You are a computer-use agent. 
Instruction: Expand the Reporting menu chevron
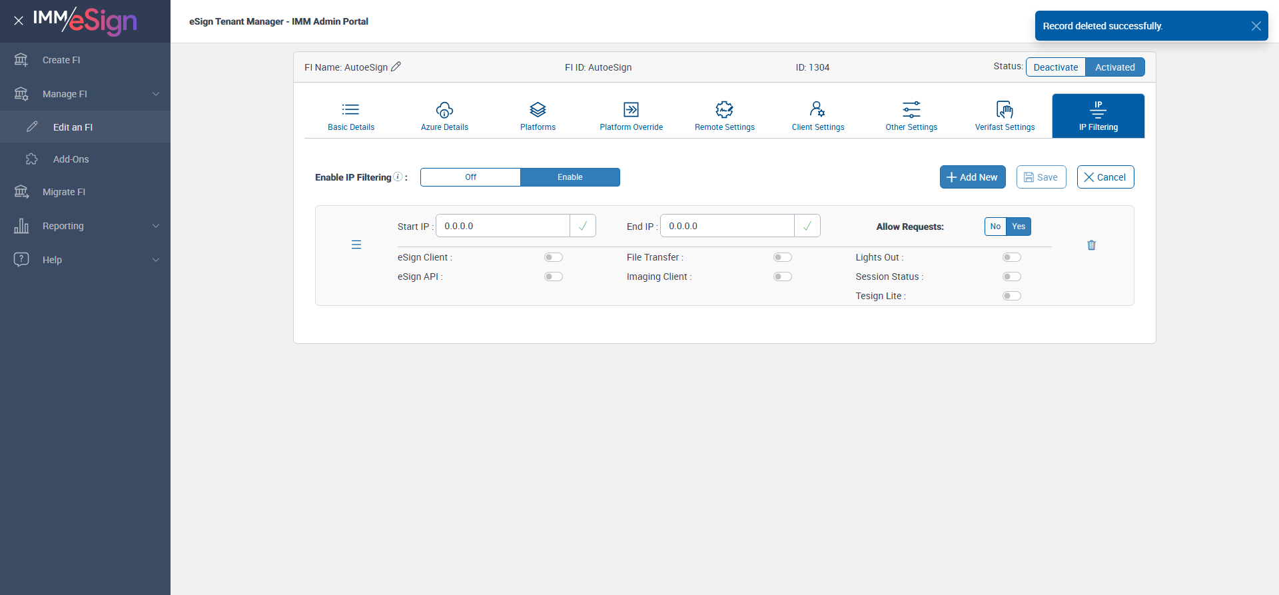[x=156, y=226]
